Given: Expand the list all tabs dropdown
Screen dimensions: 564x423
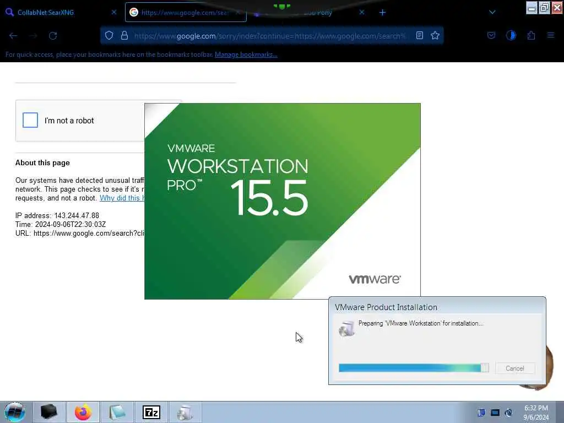Looking at the screenshot, I should [492, 12].
